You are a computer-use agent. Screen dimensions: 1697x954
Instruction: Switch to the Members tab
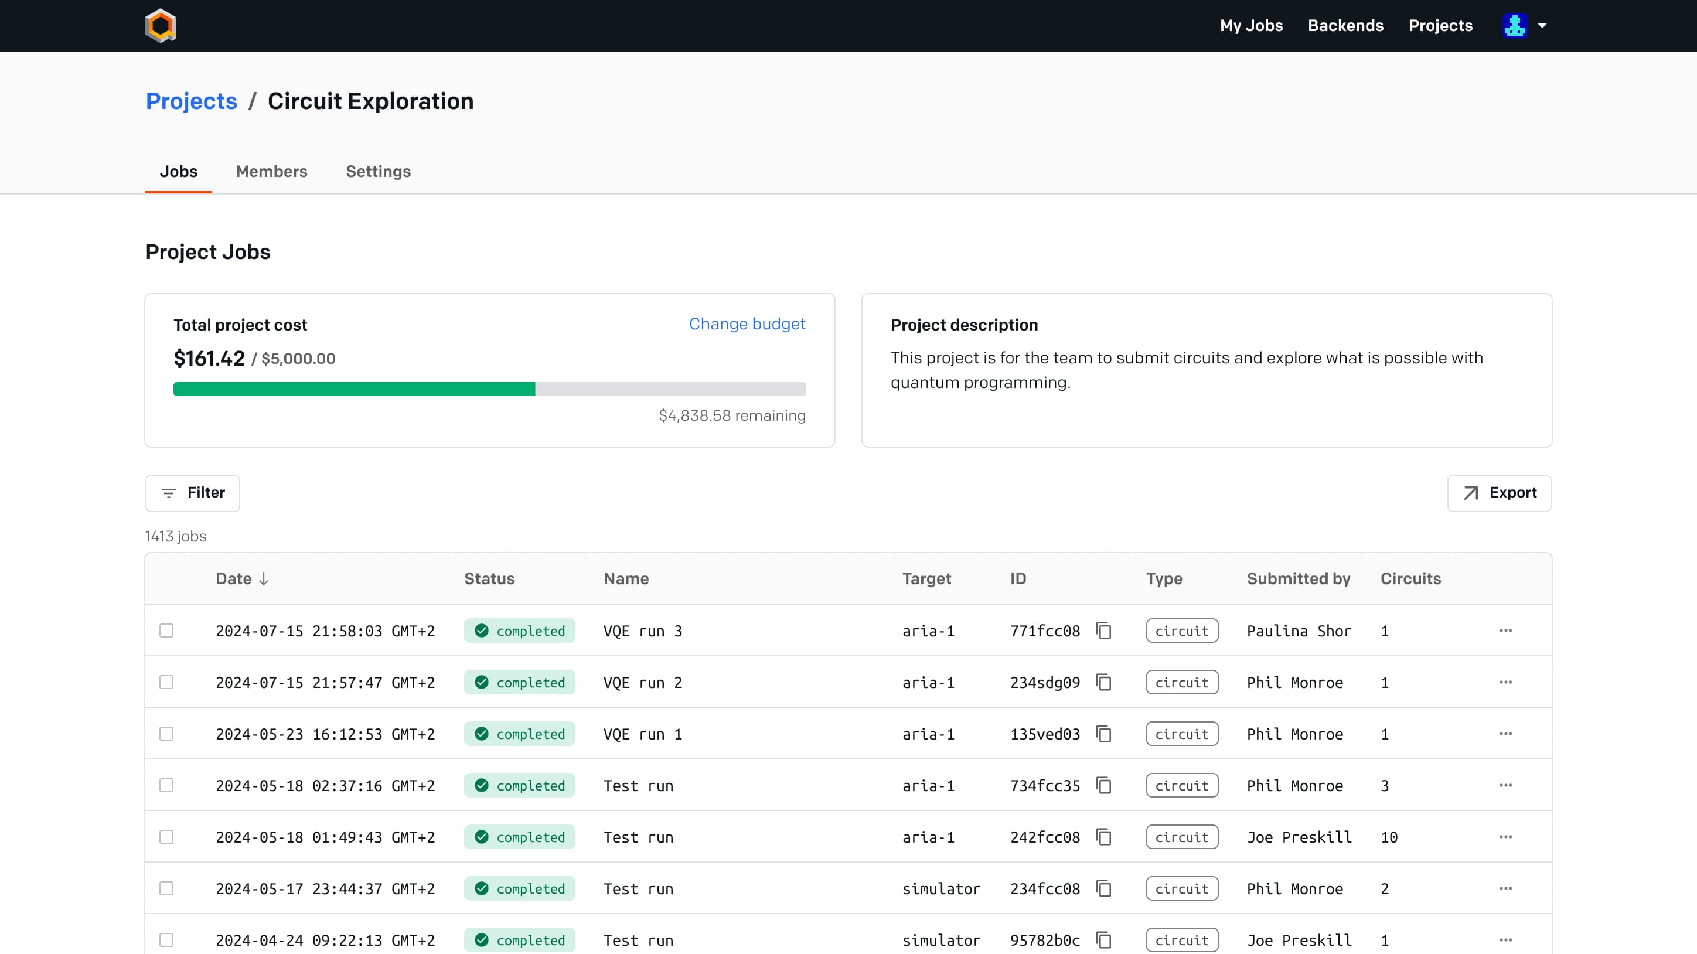tap(271, 171)
